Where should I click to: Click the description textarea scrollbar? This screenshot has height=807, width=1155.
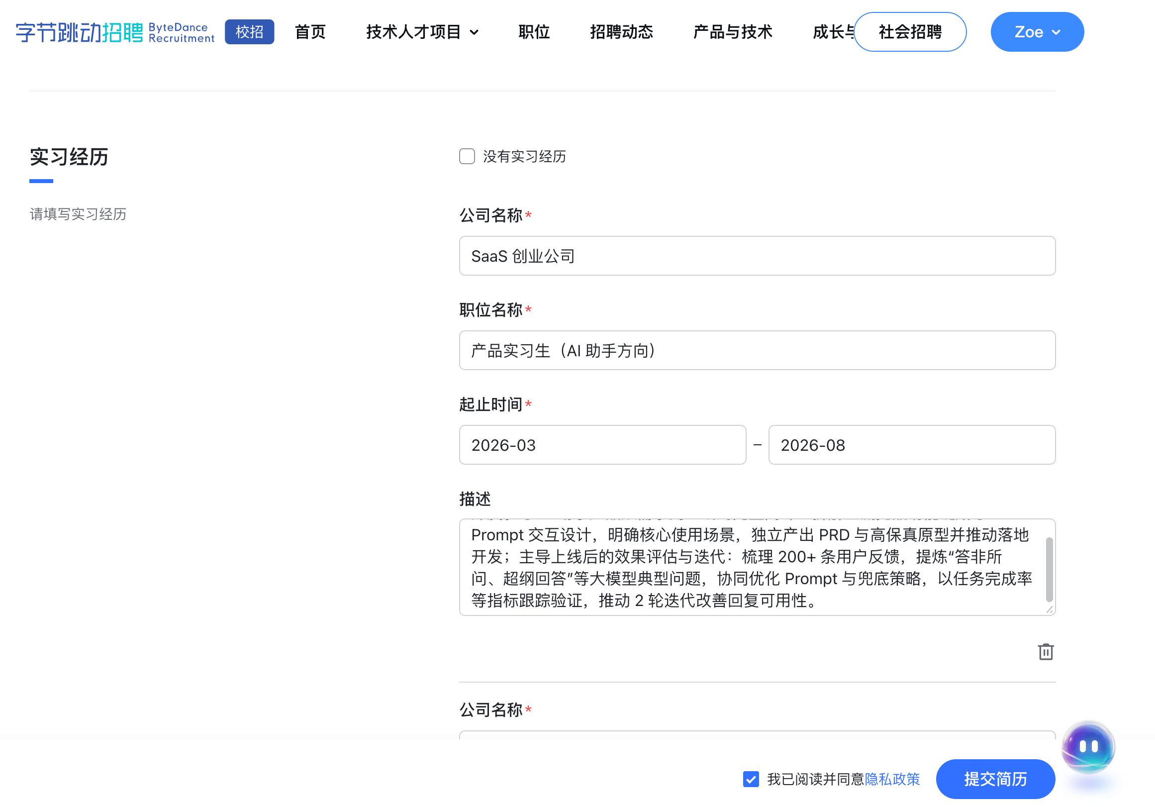click(x=1049, y=569)
